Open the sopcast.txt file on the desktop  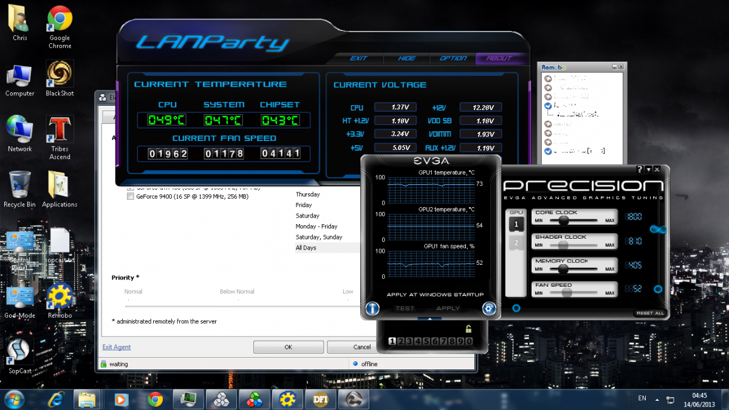pyautogui.click(x=60, y=246)
